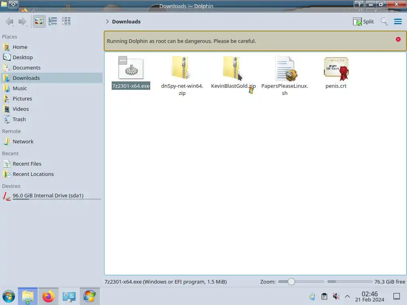Expand the hidden tray icons arrow
The width and height of the screenshot is (407, 305).
coord(347,296)
